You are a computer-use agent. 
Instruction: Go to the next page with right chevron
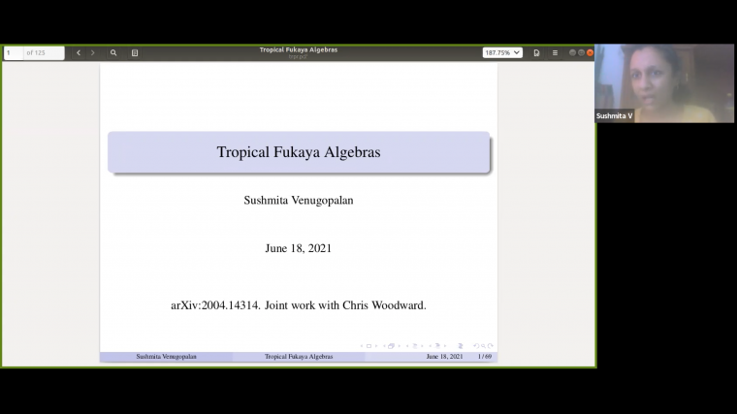click(92, 52)
